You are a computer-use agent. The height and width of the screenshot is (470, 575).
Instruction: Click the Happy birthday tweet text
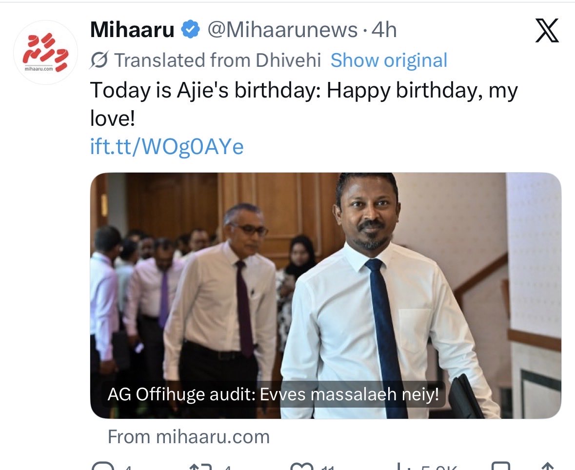304,104
